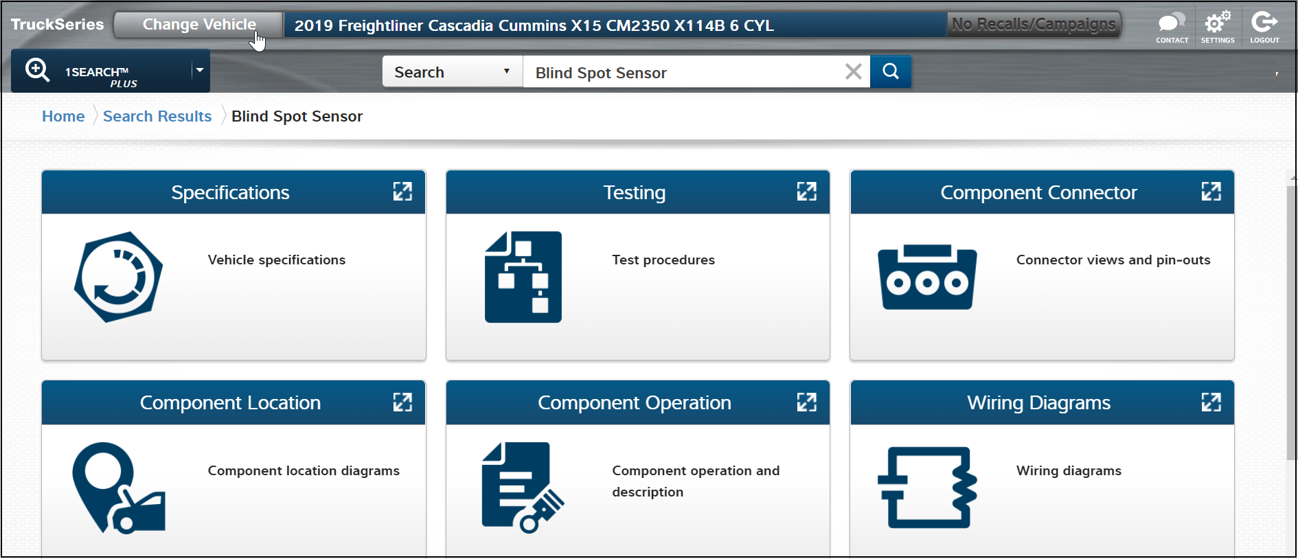Click the Wiring Diagrams circuit icon
The height and width of the screenshot is (559, 1298).
tap(927, 488)
